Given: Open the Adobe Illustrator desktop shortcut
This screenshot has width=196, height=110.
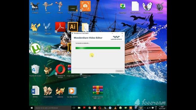Looking at the screenshot, I should tap(73, 27).
